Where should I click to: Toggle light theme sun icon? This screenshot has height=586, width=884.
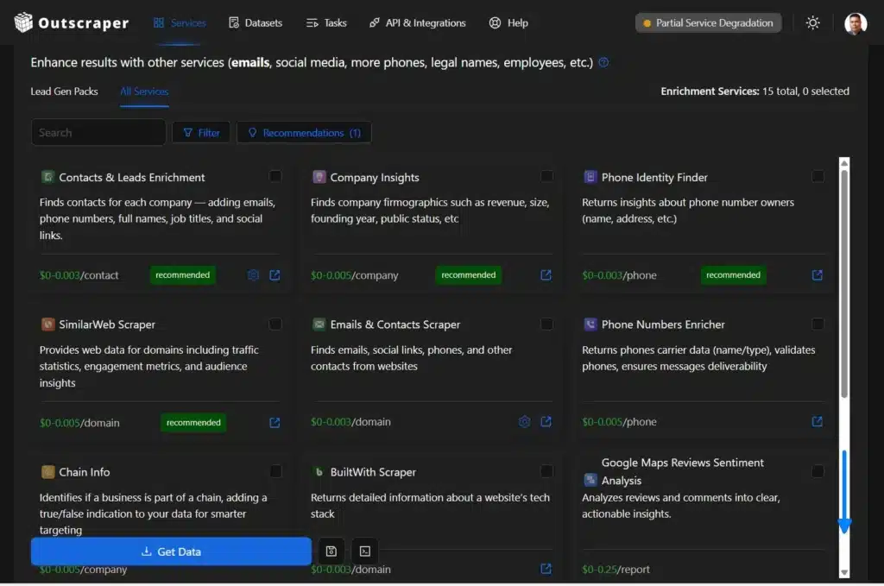coord(812,22)
